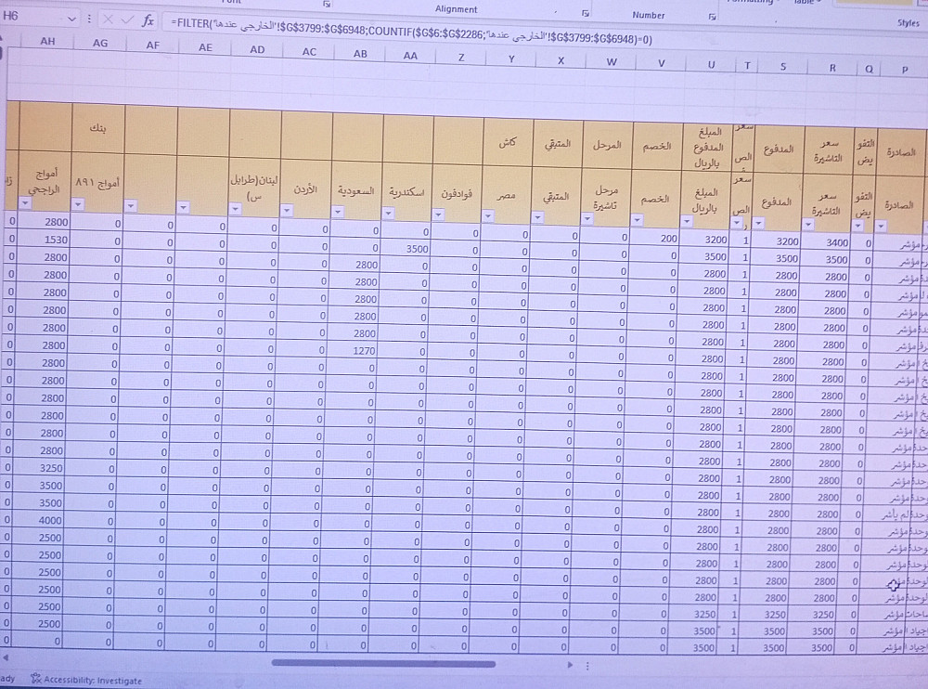Select cell containing 3500 in اسكندرية column
The height and width of the screenshot is (689, 928).
[407, 249]
